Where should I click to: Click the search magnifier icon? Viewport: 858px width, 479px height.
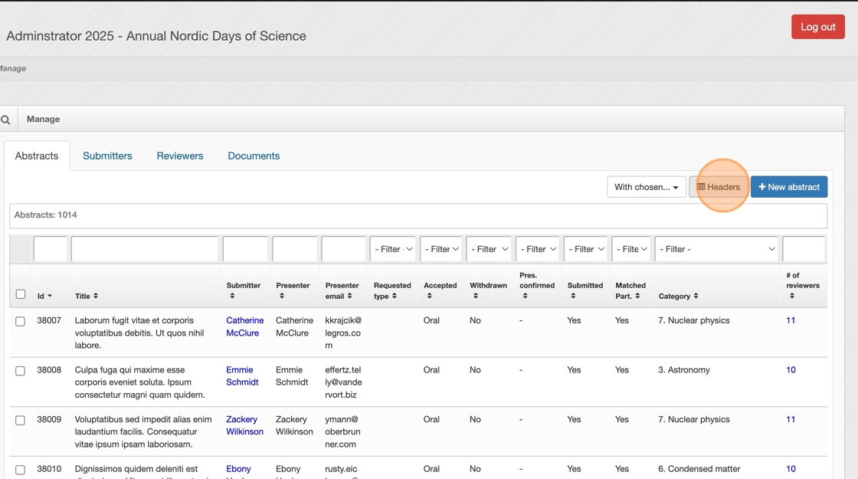pos(5,120)
